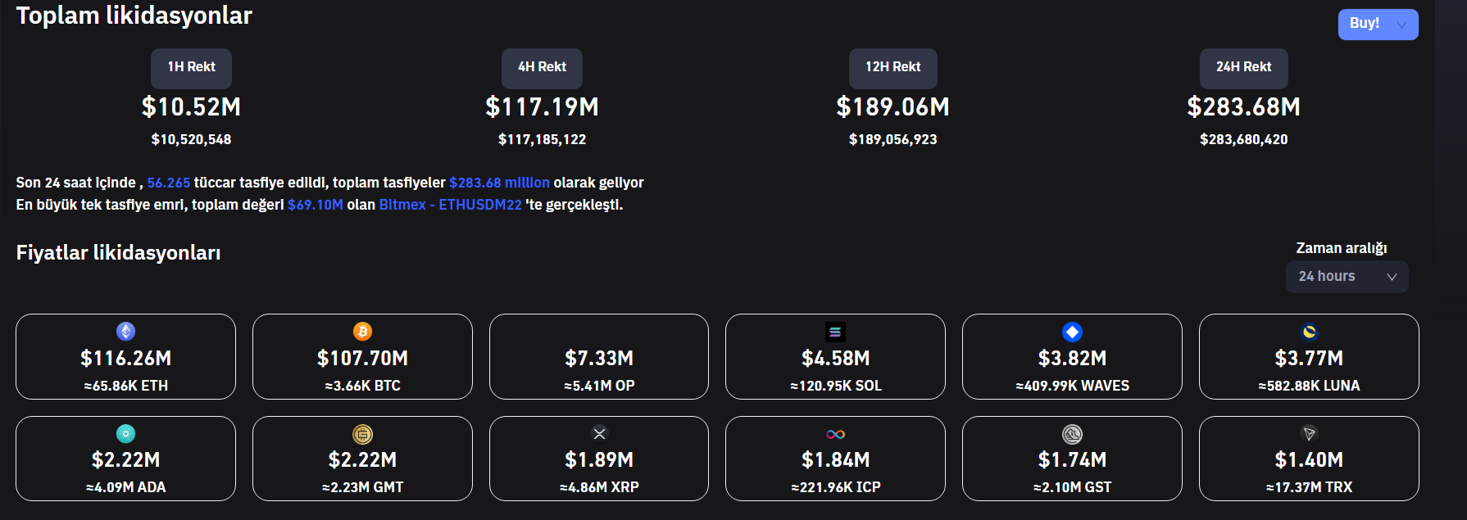The image size is (1467, 520).
Task: Open the 24 hours time range dropdown
Action: [x=1347, y=277]
